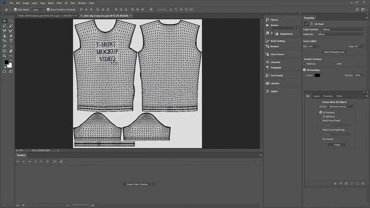
Task: Toggle the Unlit render setting checkbox
Action: pos(335,64)
